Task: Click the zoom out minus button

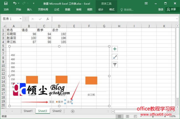Action: click(x=141, y=117)
